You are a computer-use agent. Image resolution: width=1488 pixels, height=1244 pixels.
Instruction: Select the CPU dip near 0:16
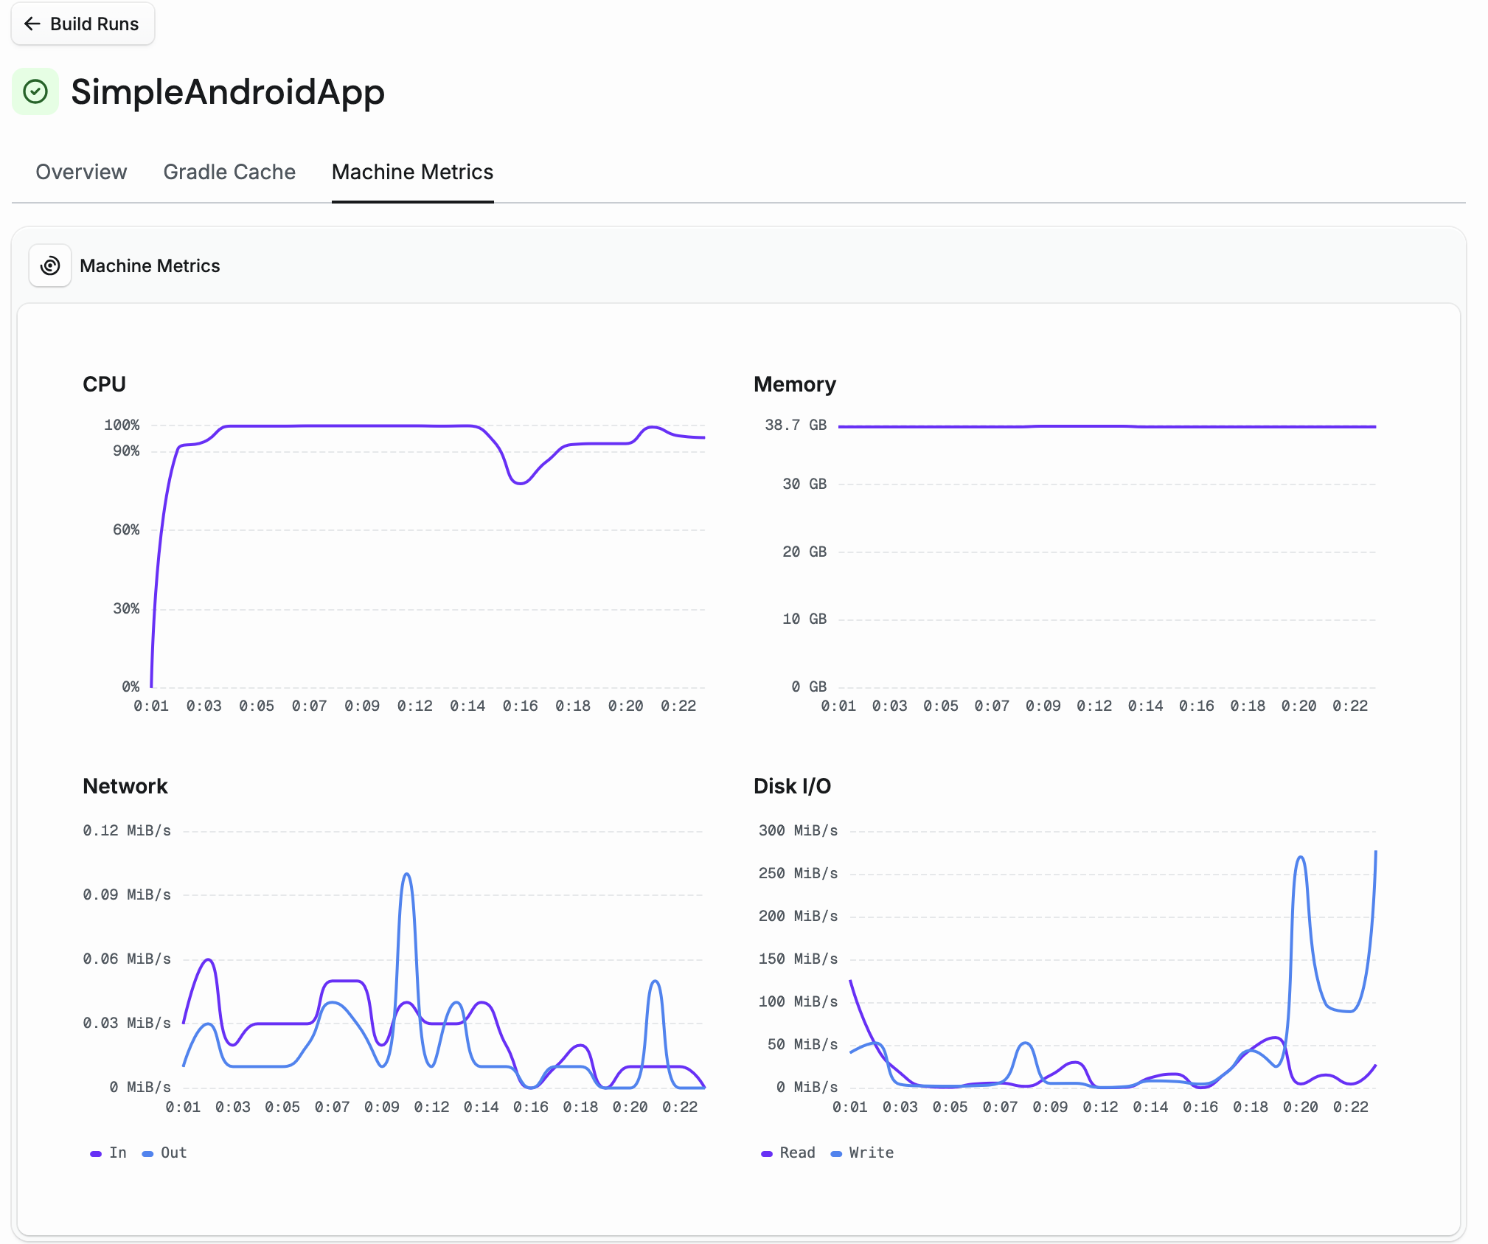(521, 482)
